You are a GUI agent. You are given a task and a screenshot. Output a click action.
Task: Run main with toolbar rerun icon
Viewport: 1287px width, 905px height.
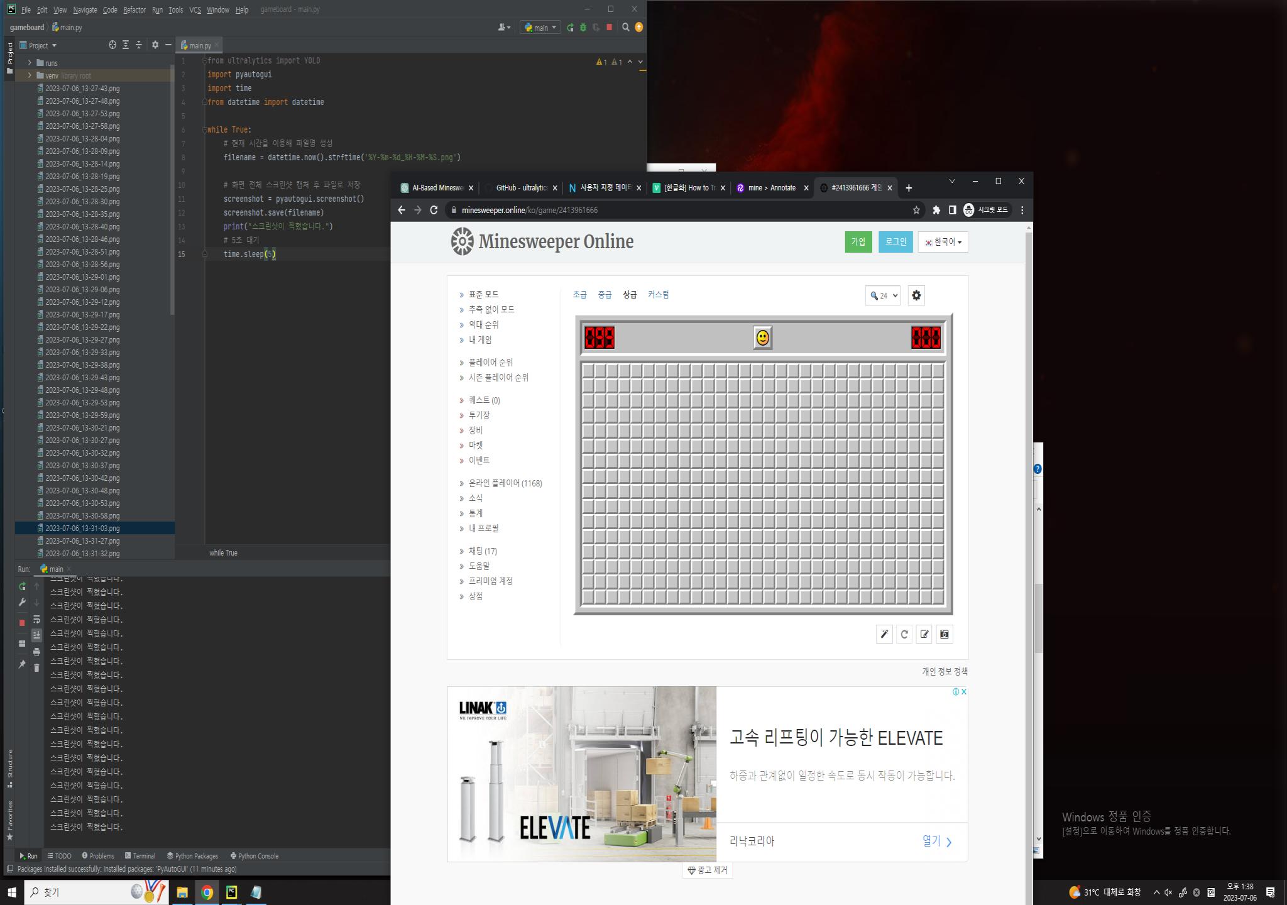point(570,28)
